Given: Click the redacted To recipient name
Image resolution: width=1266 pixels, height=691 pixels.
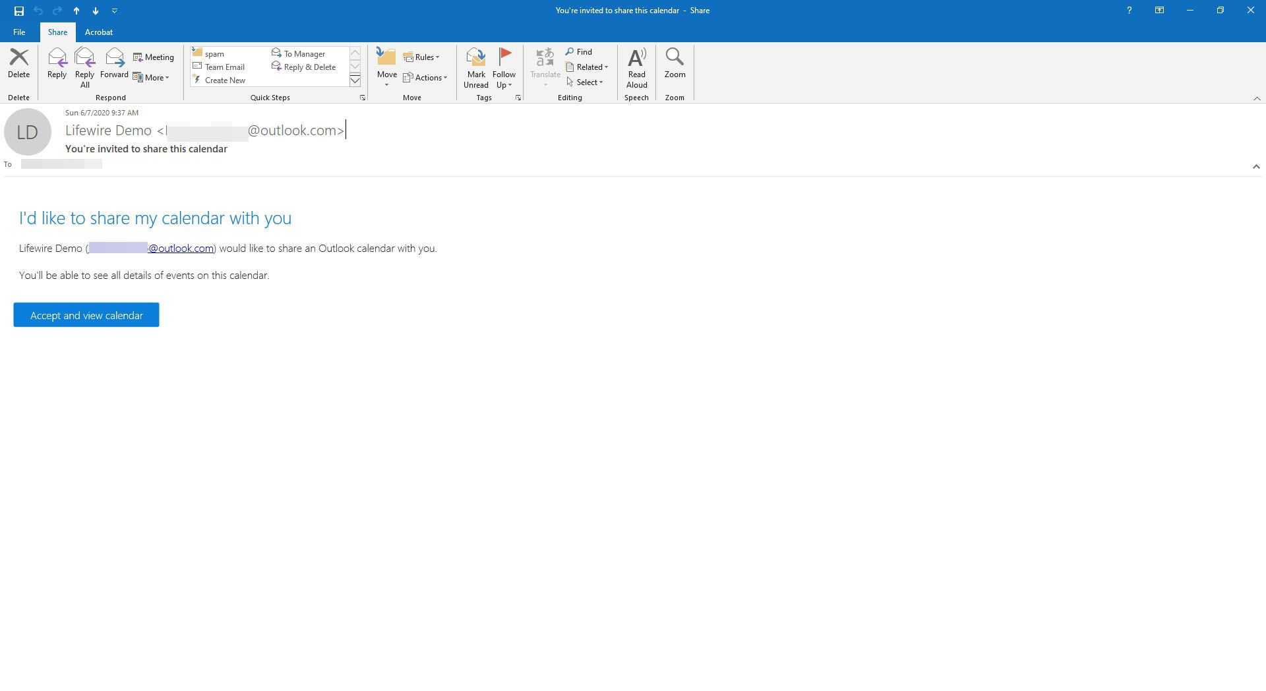Looking at the screenshot, I should [x=61, y=164].
